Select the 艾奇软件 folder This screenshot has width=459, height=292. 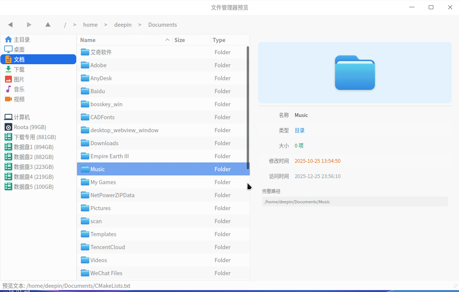163,52
